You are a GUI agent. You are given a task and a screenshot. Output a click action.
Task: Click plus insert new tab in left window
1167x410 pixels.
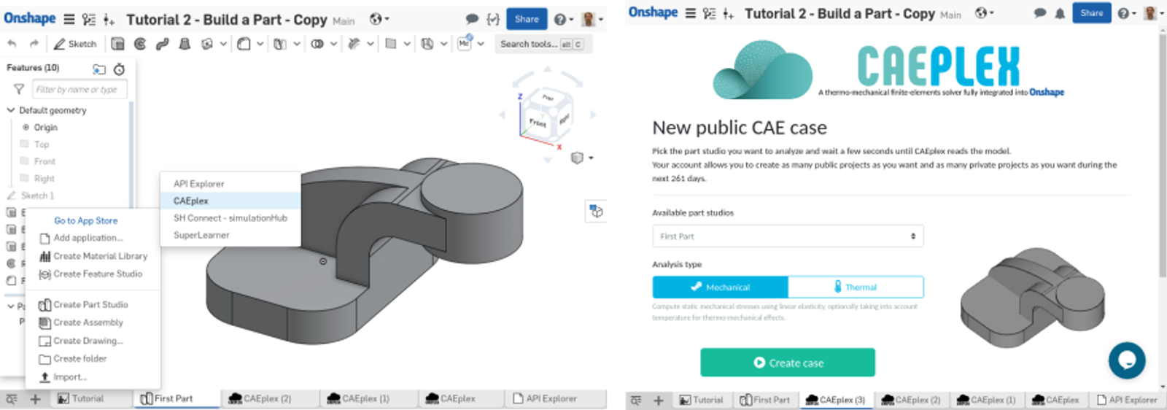pos(35,399)
